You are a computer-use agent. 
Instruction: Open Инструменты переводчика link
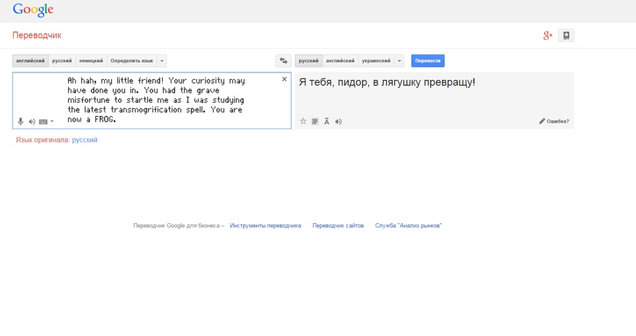tap(266, 226)
